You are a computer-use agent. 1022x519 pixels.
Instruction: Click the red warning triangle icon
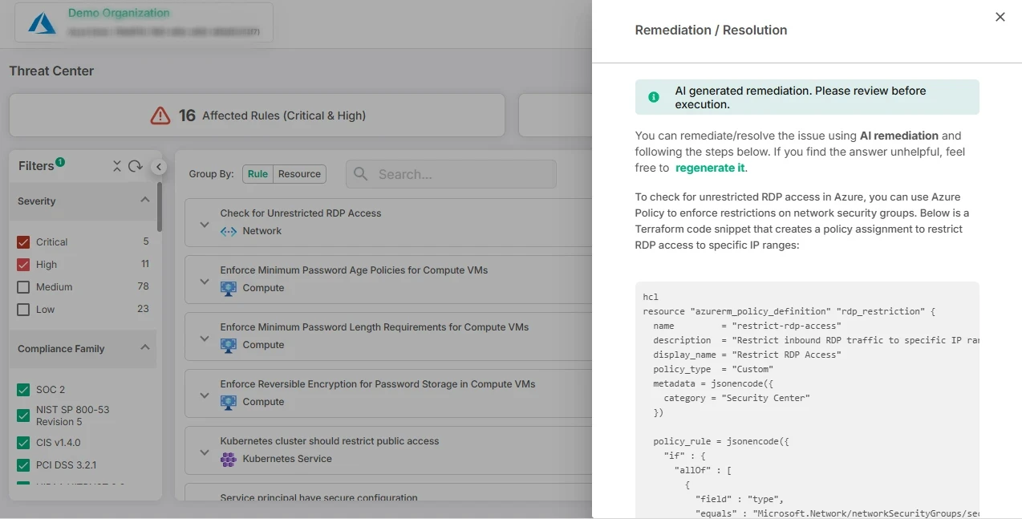160,116
